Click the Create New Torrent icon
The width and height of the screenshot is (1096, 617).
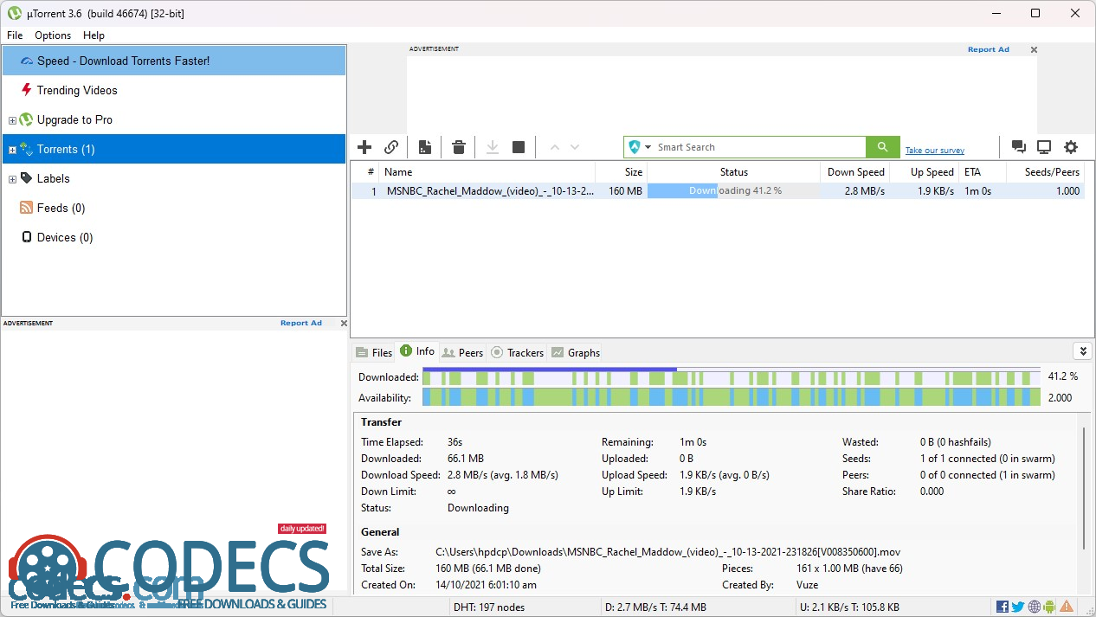[x=425, y=147]
